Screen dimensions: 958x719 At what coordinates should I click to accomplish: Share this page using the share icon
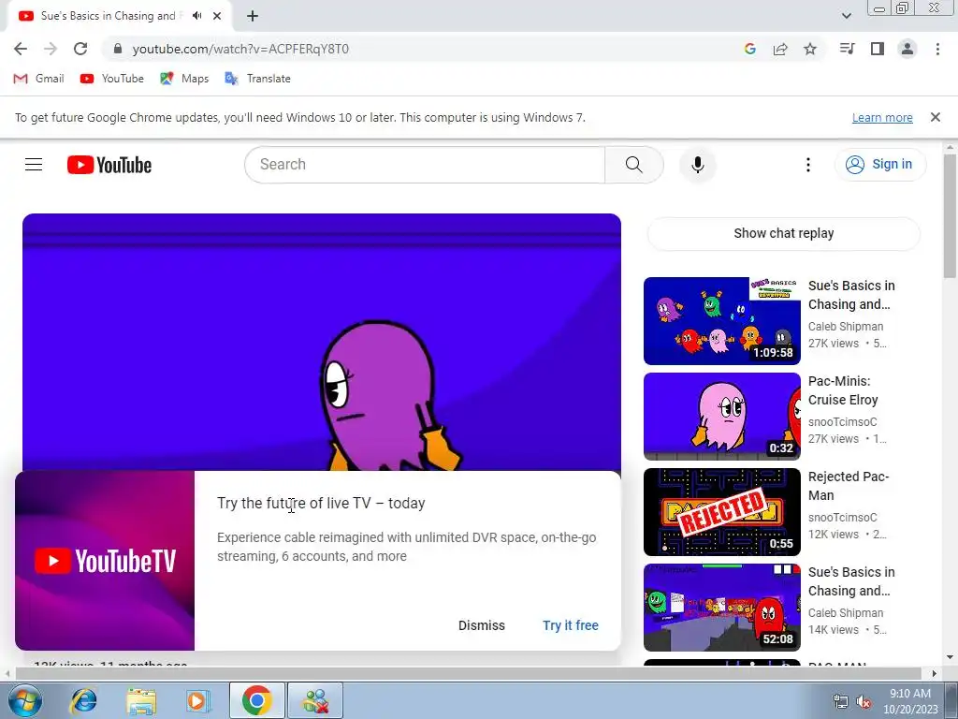[780, 49]
